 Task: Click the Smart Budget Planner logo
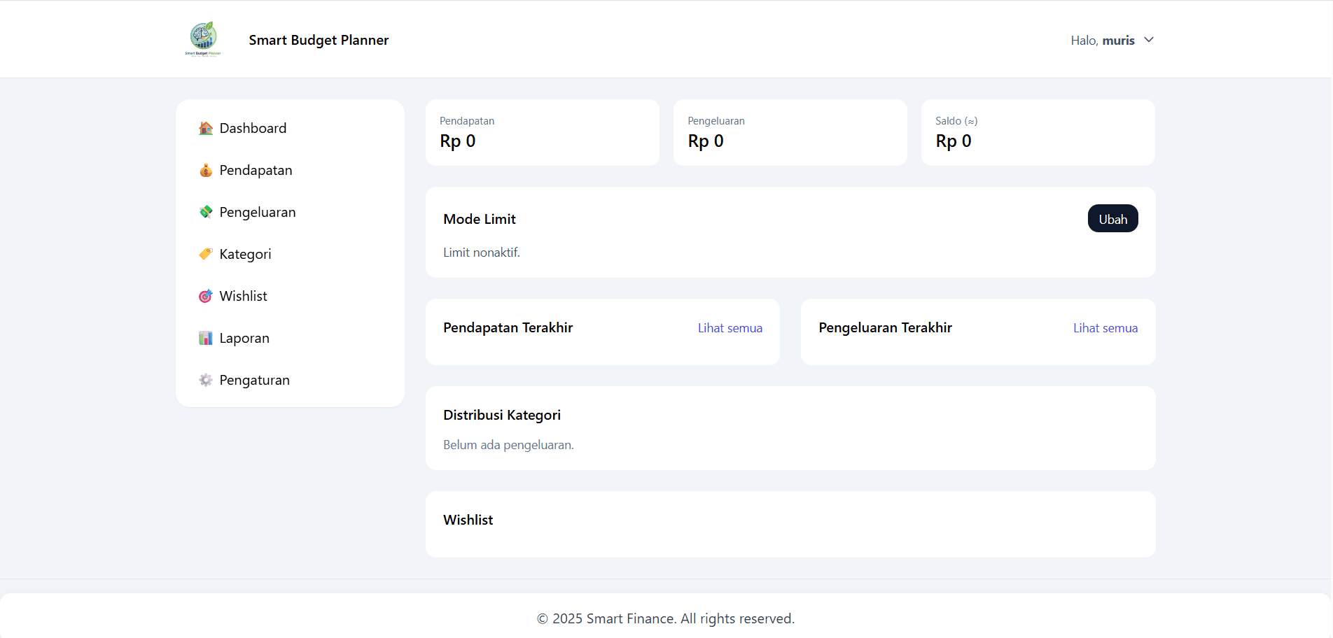[x=202, y=38]
